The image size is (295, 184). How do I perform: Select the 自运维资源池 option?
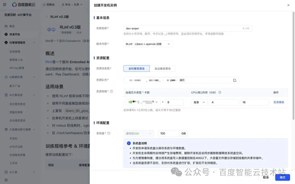(163, 69)
